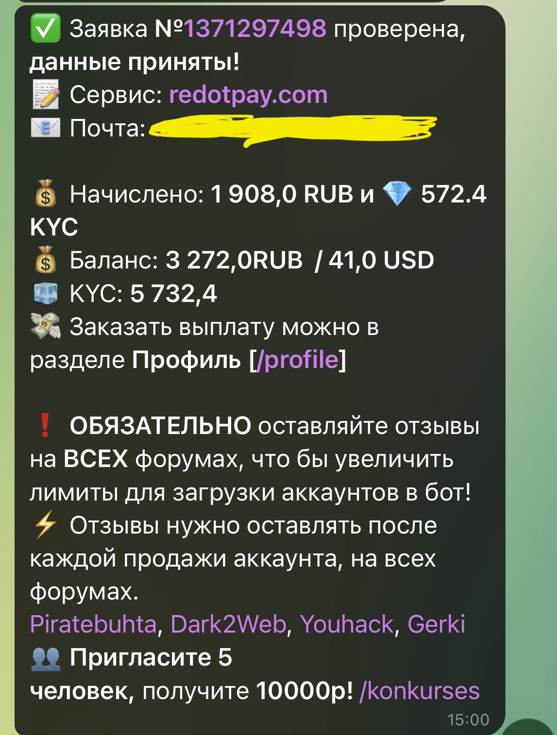Tap the flying money emoji
557x735 pixels.
click(46, 327)
